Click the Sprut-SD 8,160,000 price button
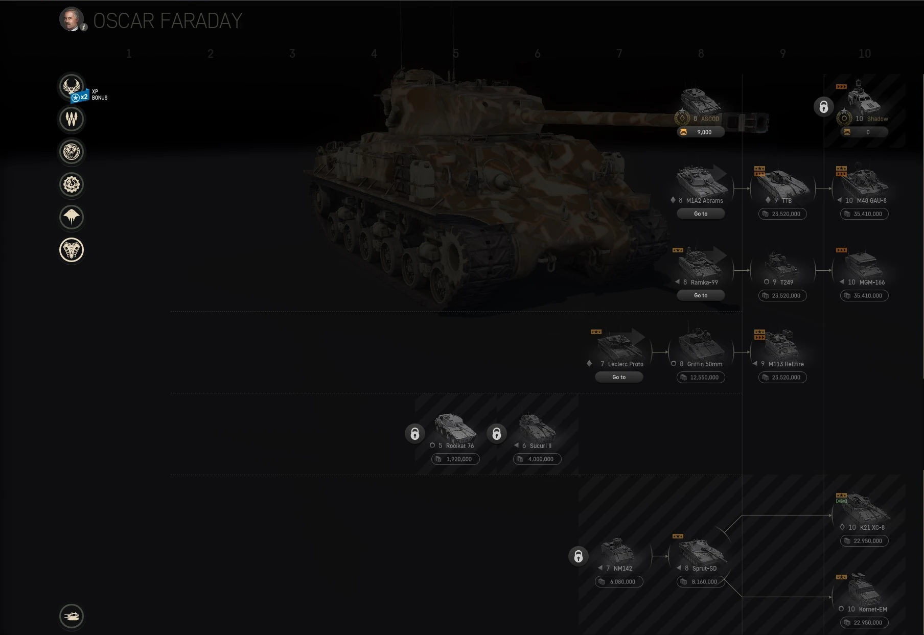Screen dimensions: 924x635 pos(701,581)
